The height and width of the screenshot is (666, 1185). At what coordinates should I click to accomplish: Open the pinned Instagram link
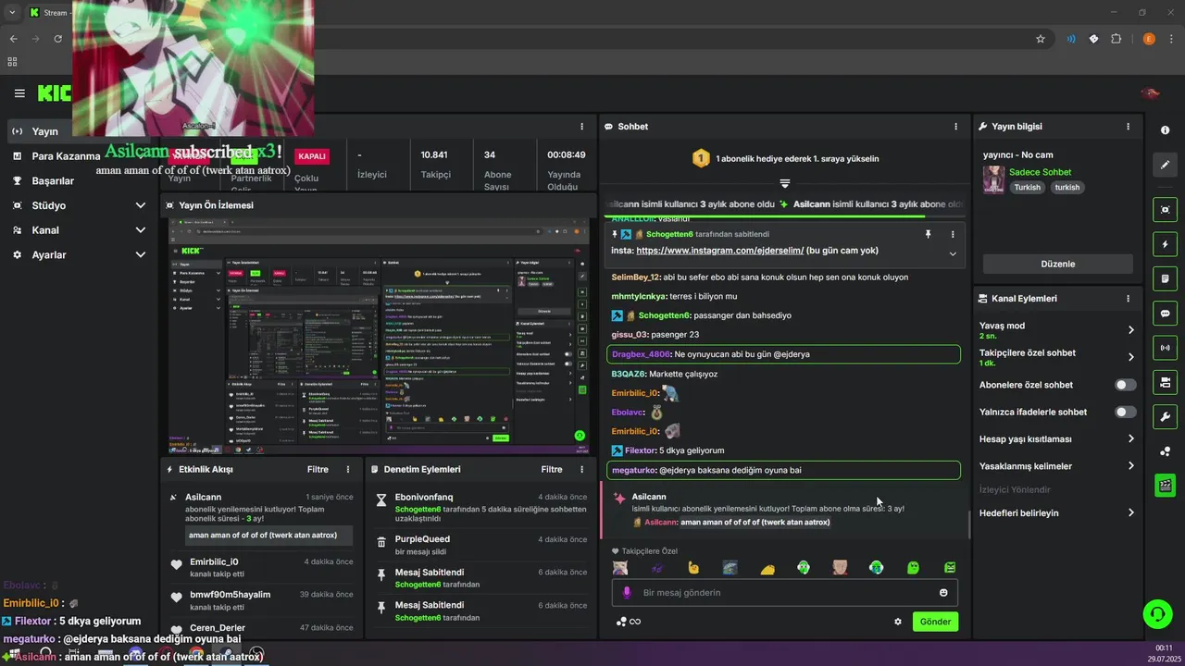pyautogui.click(x=719, y=251)
